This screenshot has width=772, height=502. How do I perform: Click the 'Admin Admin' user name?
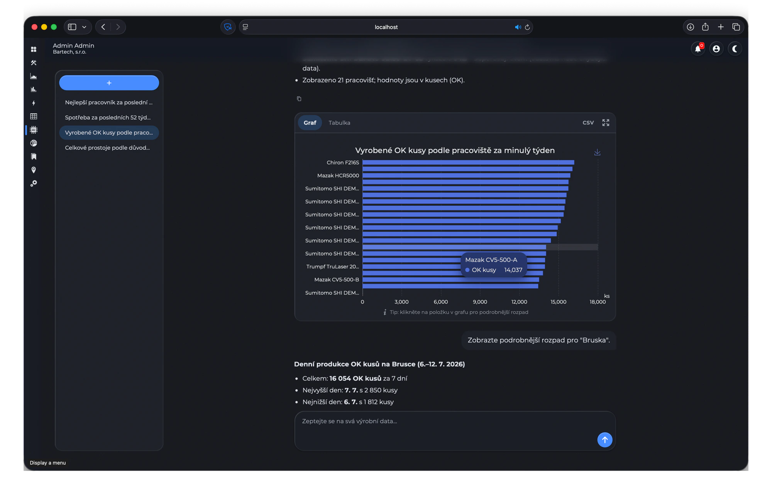click(x=73, y=46)
